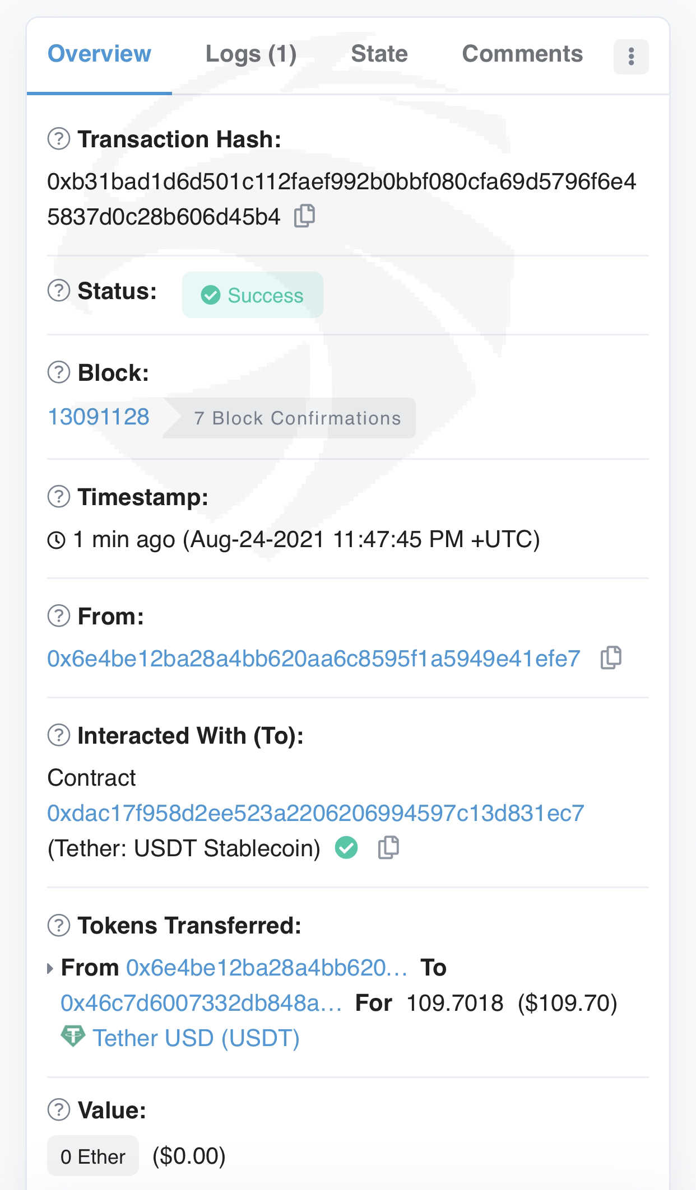This screenshot has height=1190, width=696.
Task: Click the Status help question icon
Action: 59,291
